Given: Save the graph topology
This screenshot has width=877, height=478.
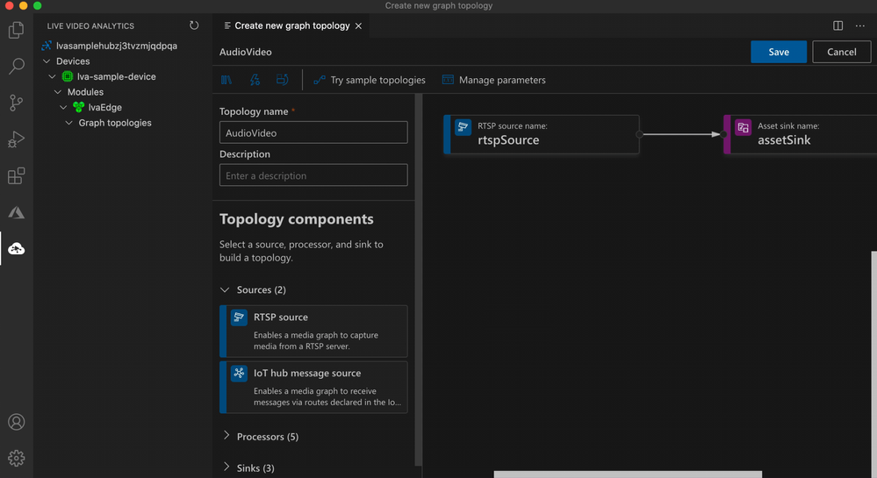Looking at the screenshot, I should 779,52.
